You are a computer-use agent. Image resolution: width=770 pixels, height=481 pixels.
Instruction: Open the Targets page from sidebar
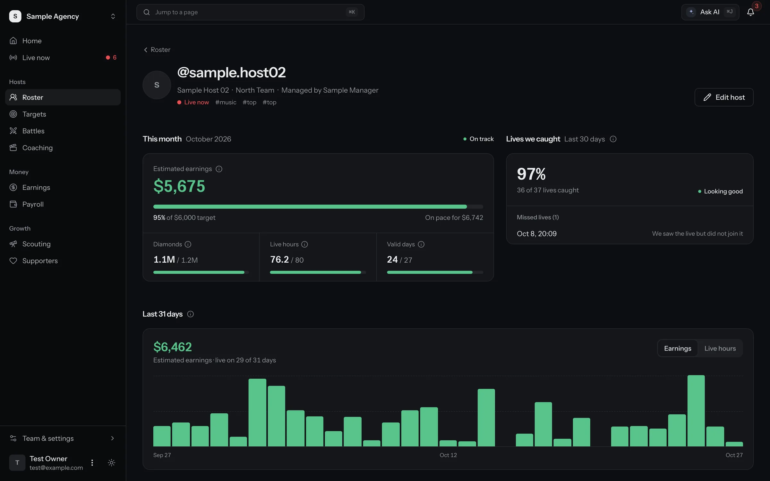click(x=63, y=114)
